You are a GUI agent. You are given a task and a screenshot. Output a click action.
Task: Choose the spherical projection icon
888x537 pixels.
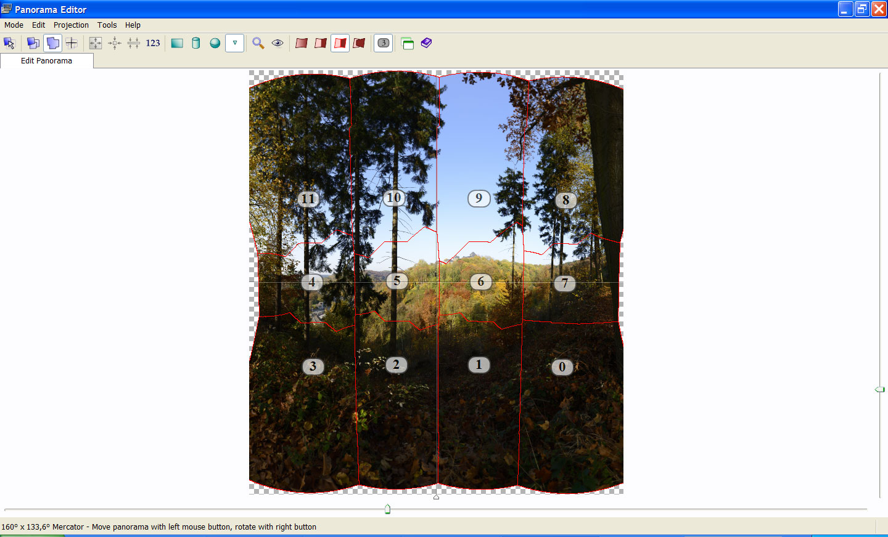pyautogui.click(x=215, y=43)
